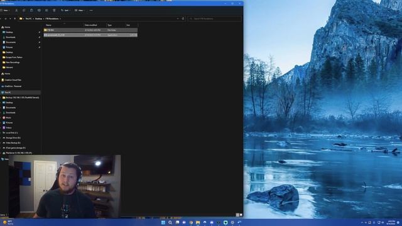This screenshot has height=226, width=402.
Task: Click the Rename icon in Explorer toolbar
Action: [x=39, y=11]
